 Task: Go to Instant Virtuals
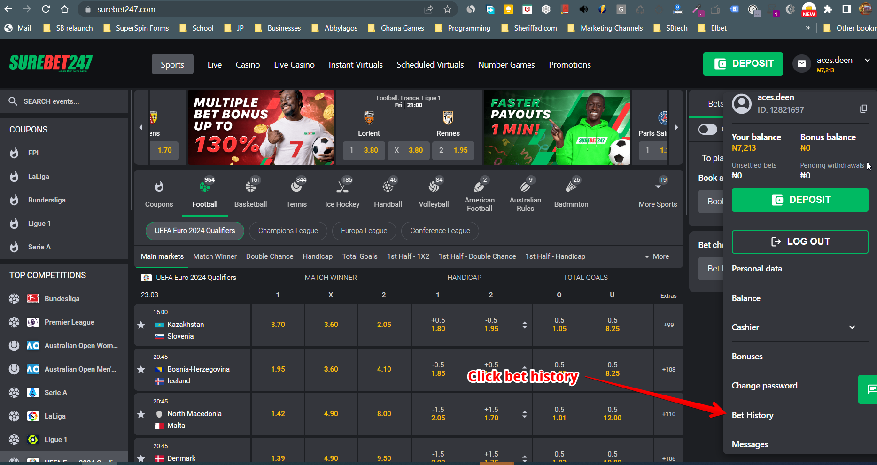tap(356, 65)
